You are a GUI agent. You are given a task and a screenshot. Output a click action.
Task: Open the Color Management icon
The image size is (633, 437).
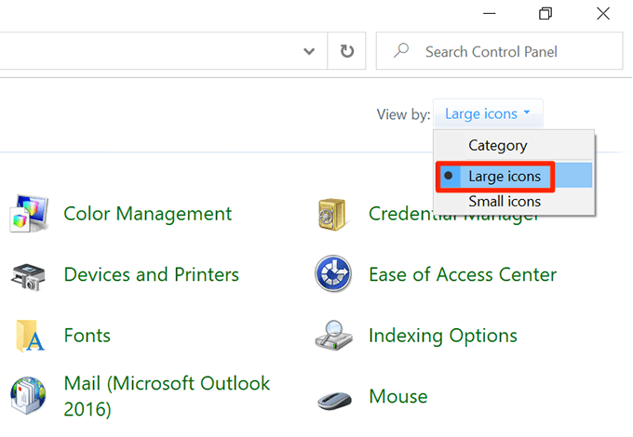click(x=28, y=214)
